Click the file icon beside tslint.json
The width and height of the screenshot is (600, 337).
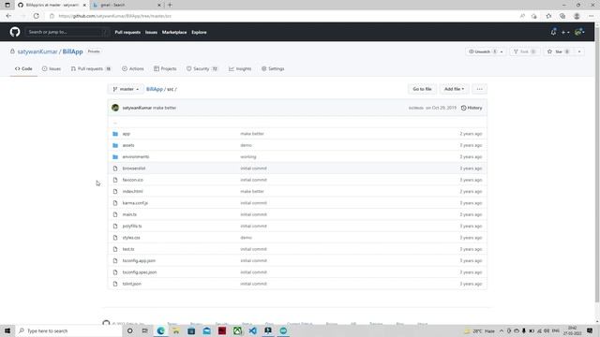(115, 284)
